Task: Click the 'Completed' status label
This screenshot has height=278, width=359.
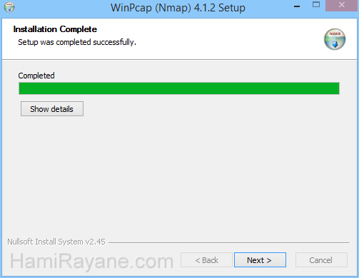Action: 36,76
